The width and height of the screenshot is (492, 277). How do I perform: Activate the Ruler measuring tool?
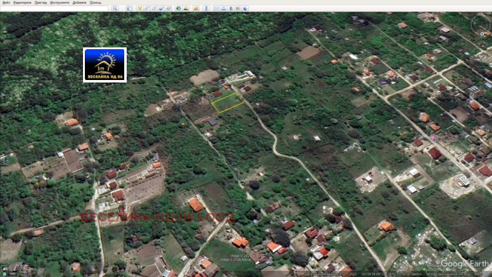coord(206,9)
